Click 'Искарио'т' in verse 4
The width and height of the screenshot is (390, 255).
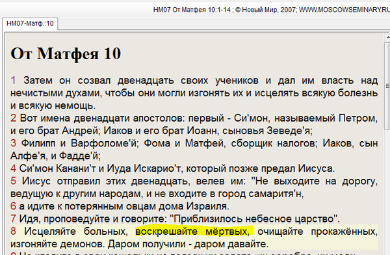(158, 168)
